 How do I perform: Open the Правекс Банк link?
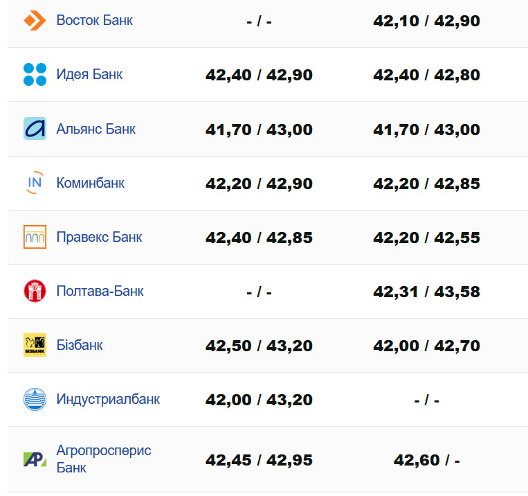[x=99, y=237]
